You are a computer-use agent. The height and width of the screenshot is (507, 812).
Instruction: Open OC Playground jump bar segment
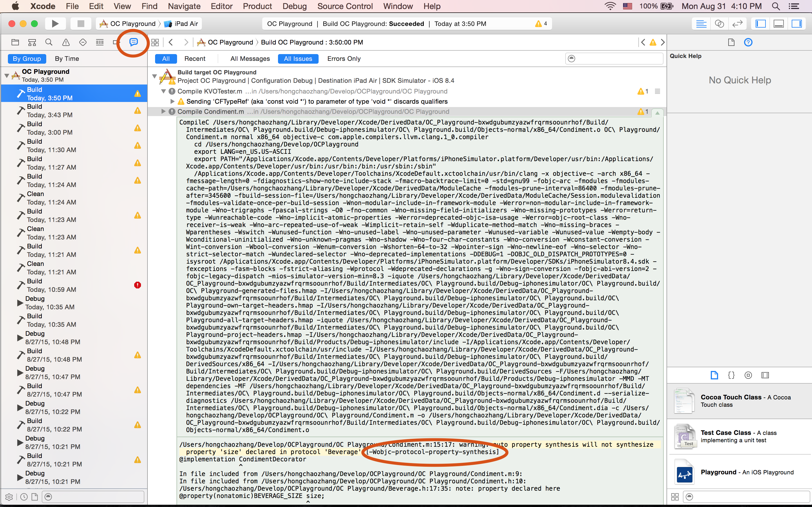pos(225,42)
